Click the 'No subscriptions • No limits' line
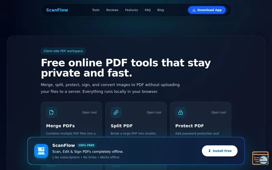The image size is (272, 170). click(86, 157)
